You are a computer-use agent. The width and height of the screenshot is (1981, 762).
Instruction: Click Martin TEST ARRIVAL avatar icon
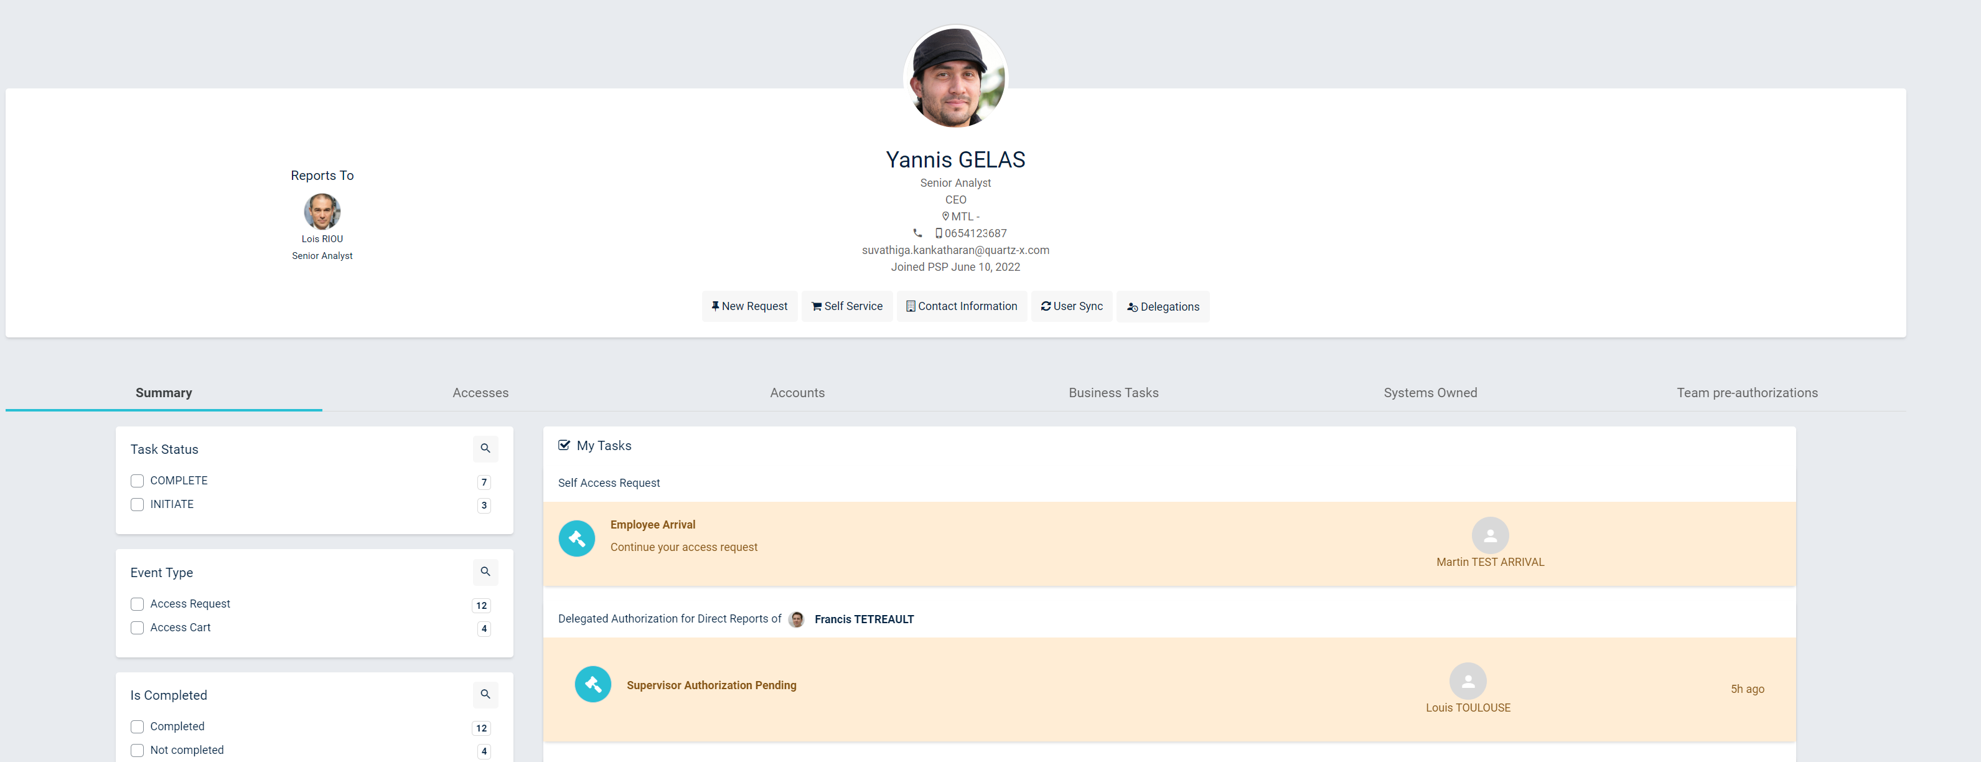point(1489,535)
